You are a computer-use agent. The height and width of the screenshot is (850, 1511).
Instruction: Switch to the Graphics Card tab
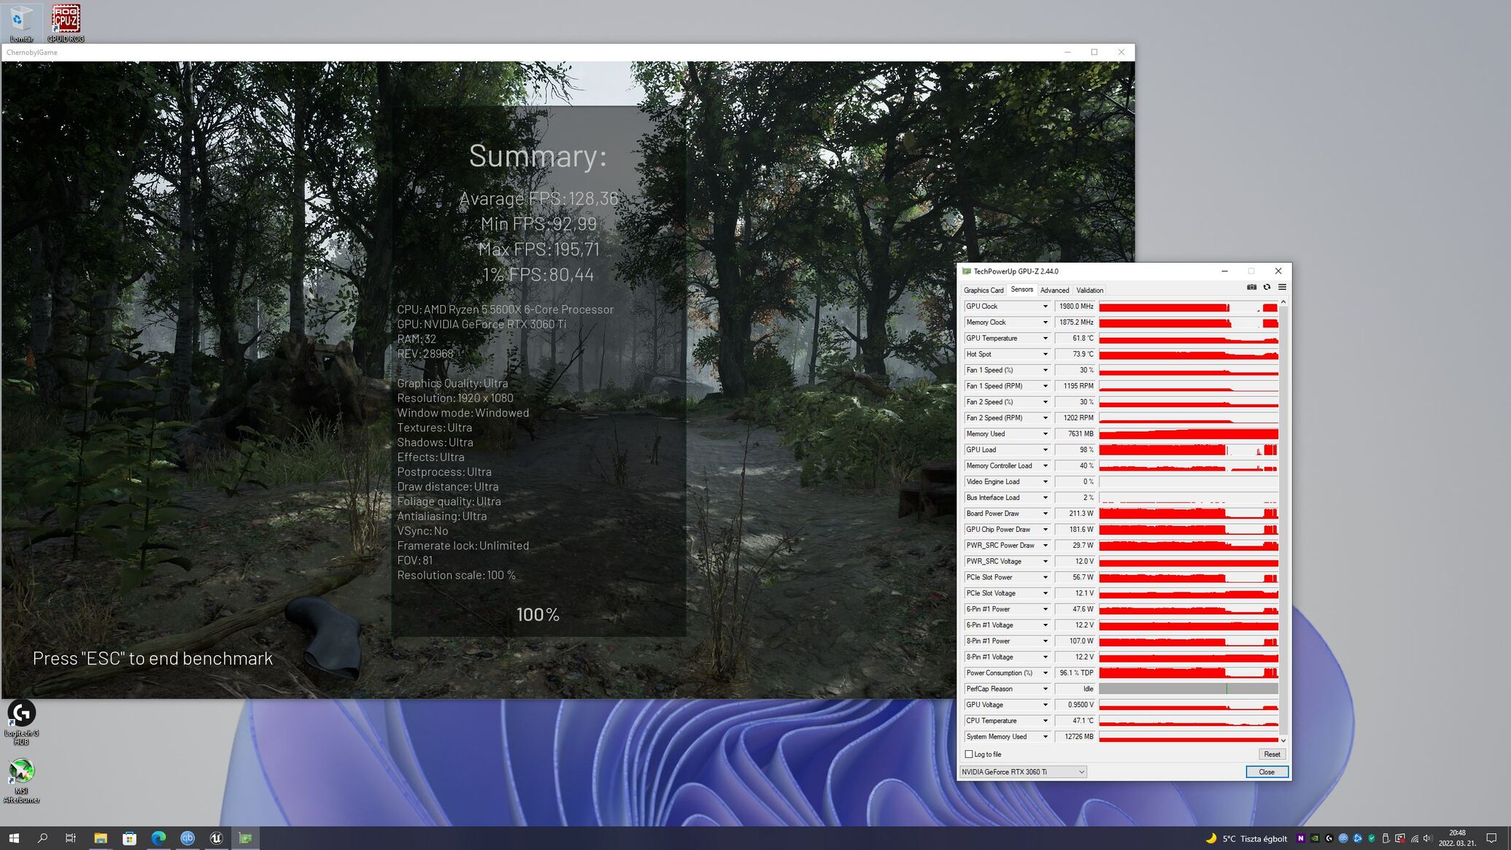[x=983, y=290]
